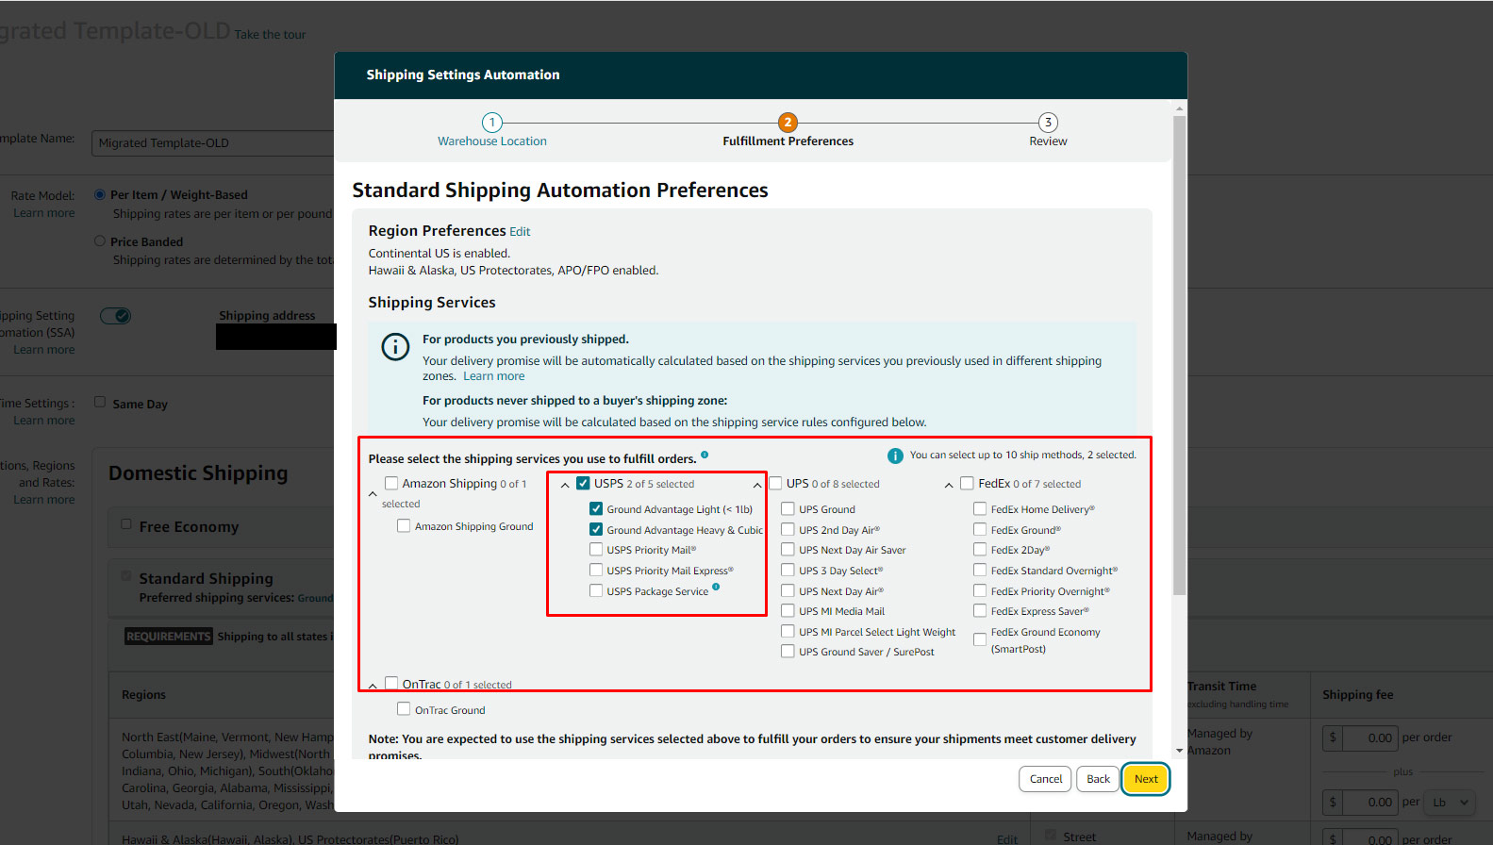Enable USPS Priority Mail checkbox
1493x845 pixels.
(x=596, y=549)
